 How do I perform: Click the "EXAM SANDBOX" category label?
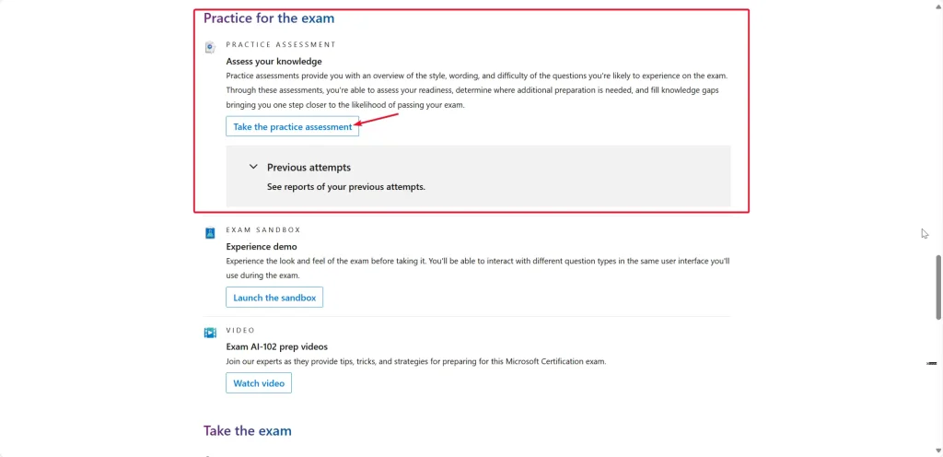263,229
